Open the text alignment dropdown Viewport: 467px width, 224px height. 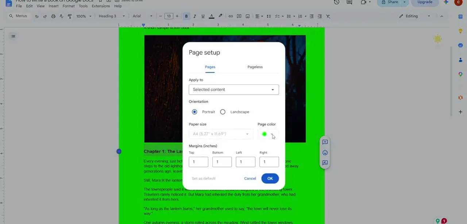point(259,16)
